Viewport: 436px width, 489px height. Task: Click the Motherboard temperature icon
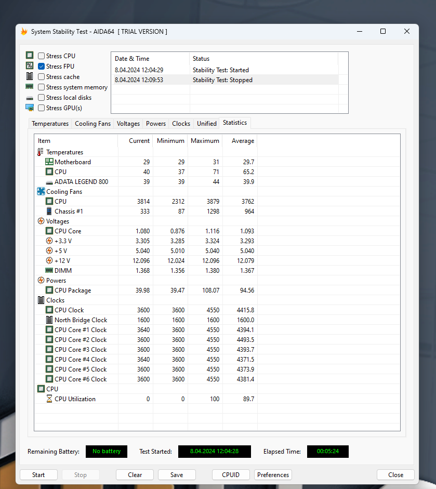[x=49, y=162]
